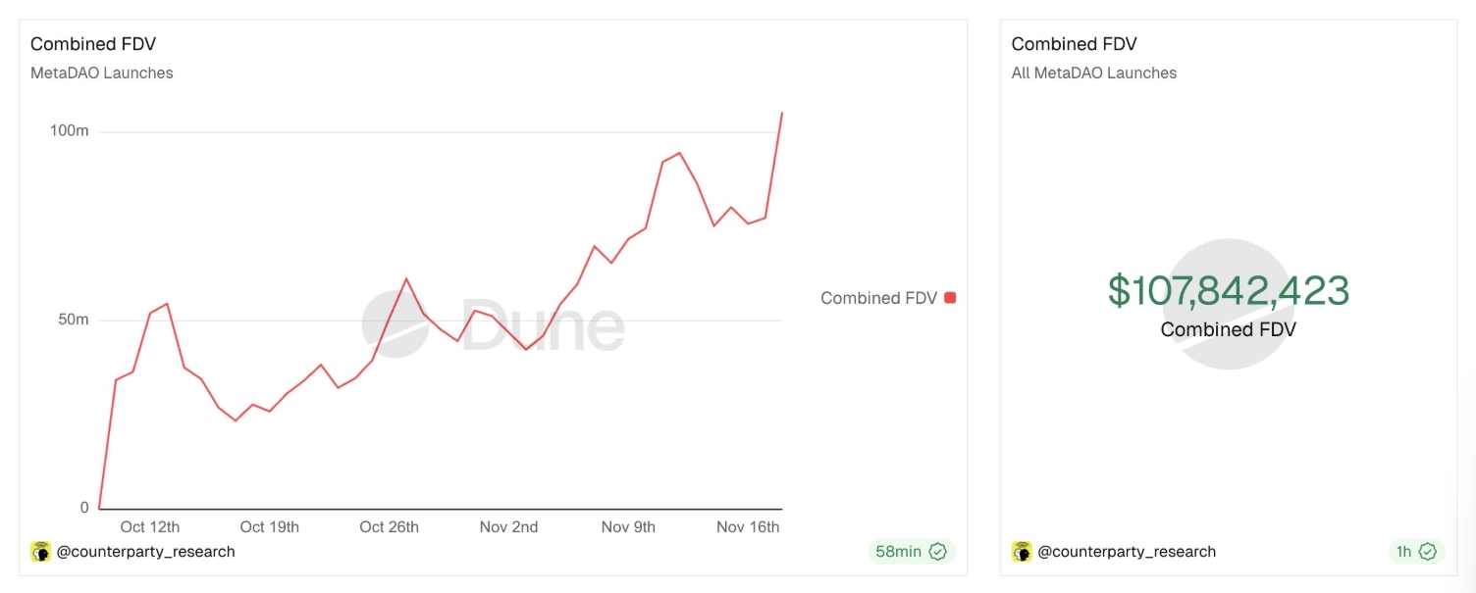Click the 1h refresh badge
Image resolution: width=1476 pixels, height=593 pixels.
pos(1404,552)
